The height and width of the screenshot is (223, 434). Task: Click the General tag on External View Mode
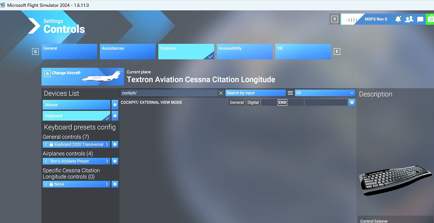(x=237, y=102)
